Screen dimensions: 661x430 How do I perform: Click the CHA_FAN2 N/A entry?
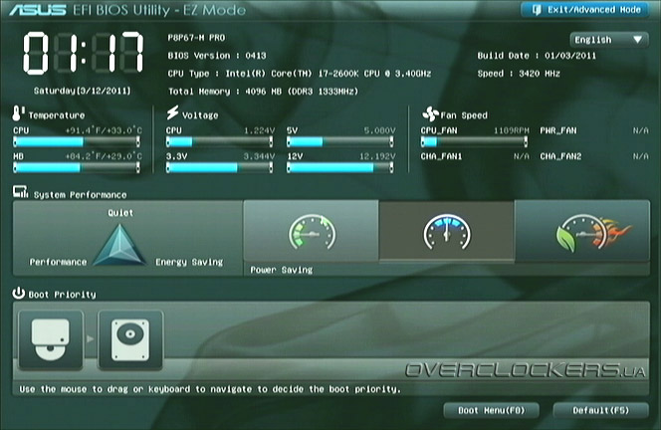594,156
